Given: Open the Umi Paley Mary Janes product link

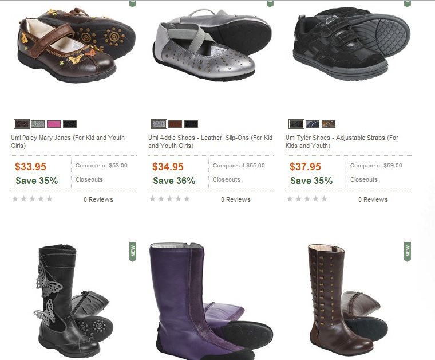Looking at the screenshot, I should [68, 142].
